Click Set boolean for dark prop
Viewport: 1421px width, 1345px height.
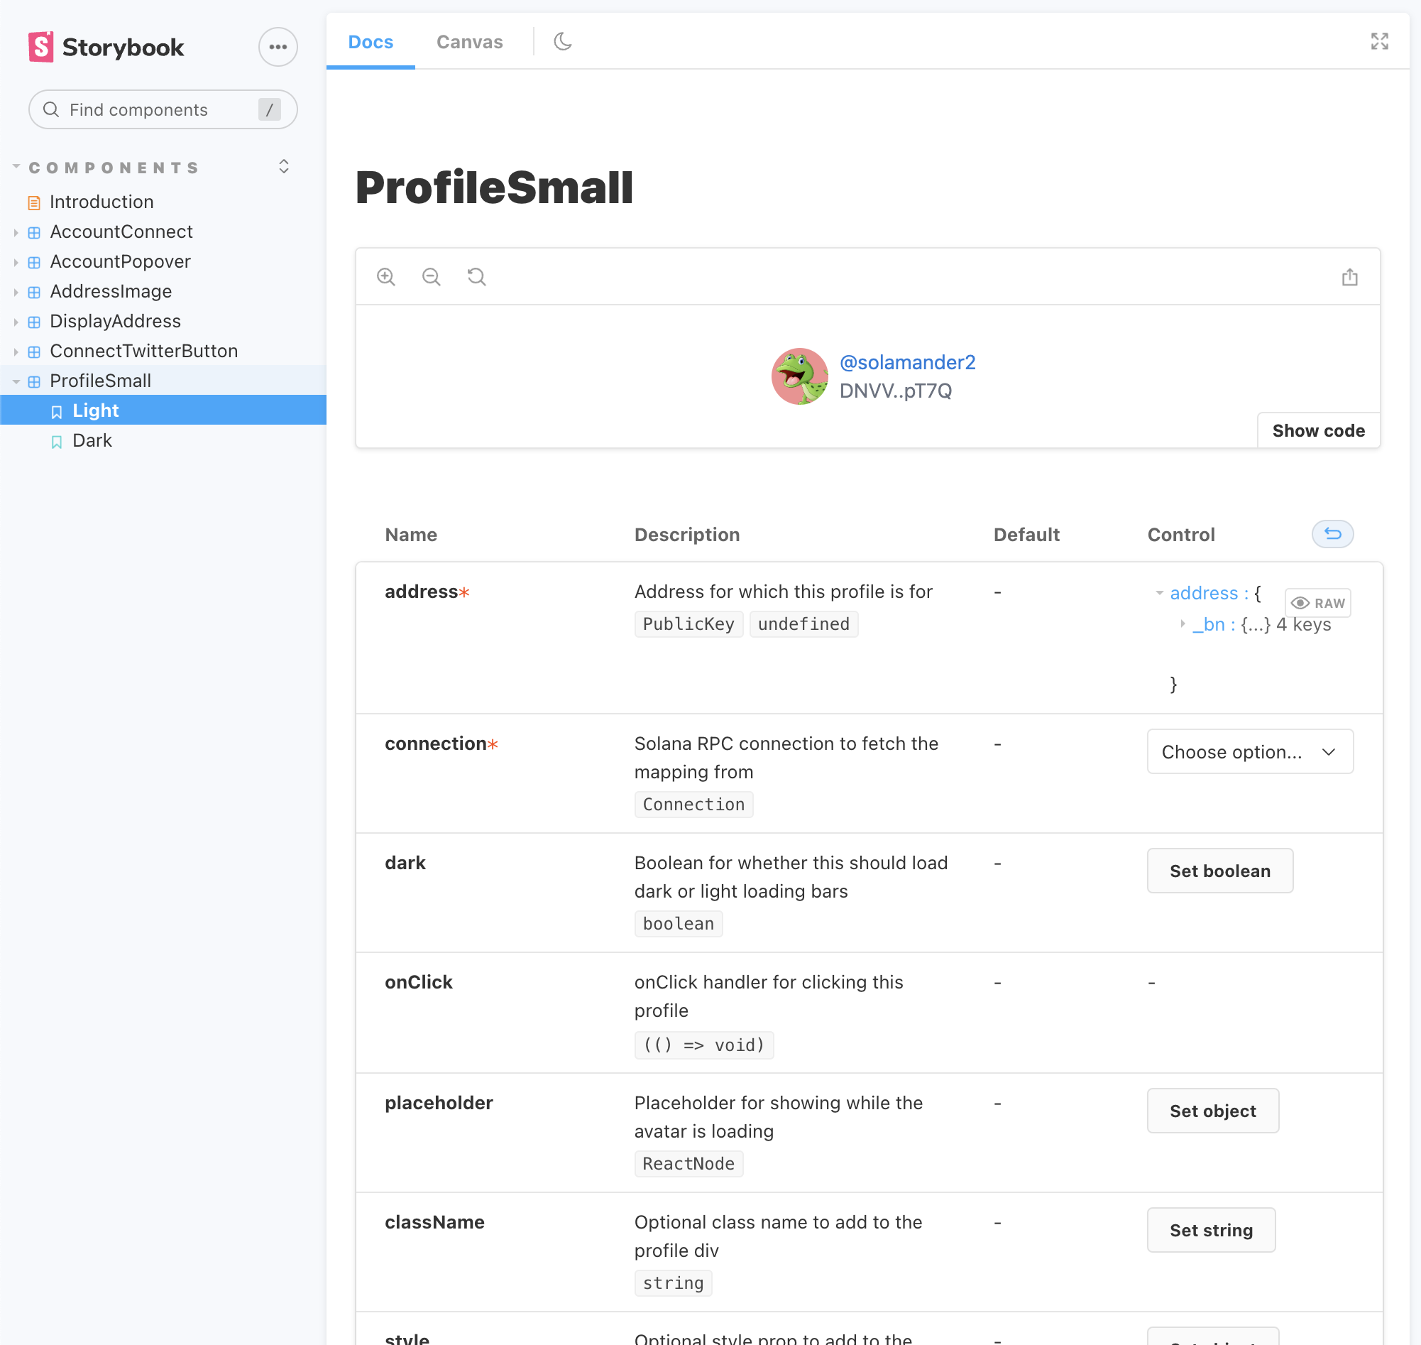click(x=1219, y=871)
